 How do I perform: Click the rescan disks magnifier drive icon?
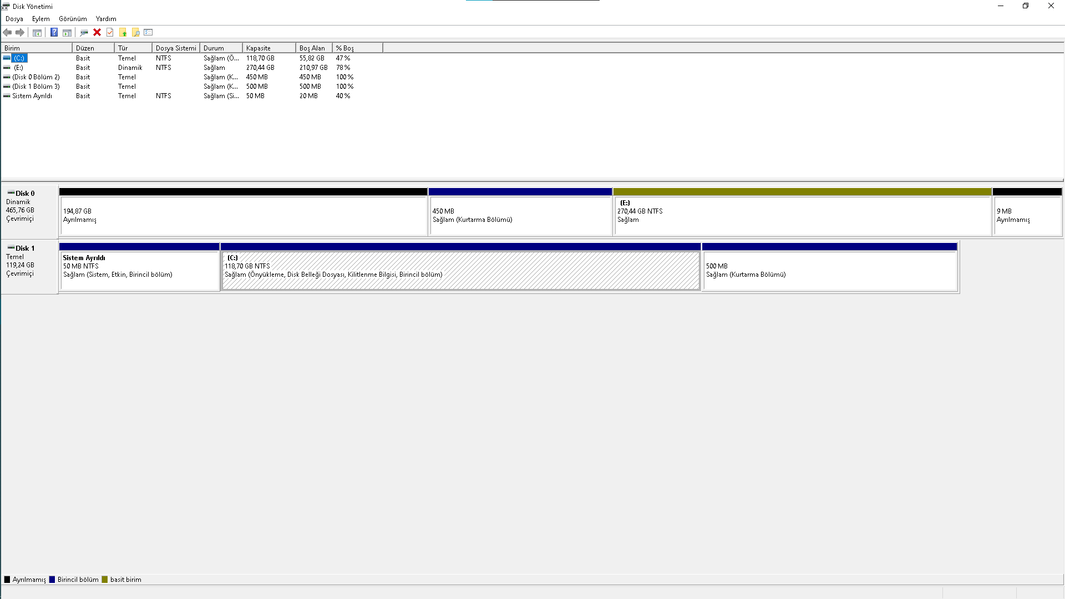[x=84, y=32]
